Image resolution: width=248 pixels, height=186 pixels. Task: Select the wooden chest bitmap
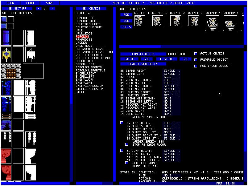tap(6, 116)
